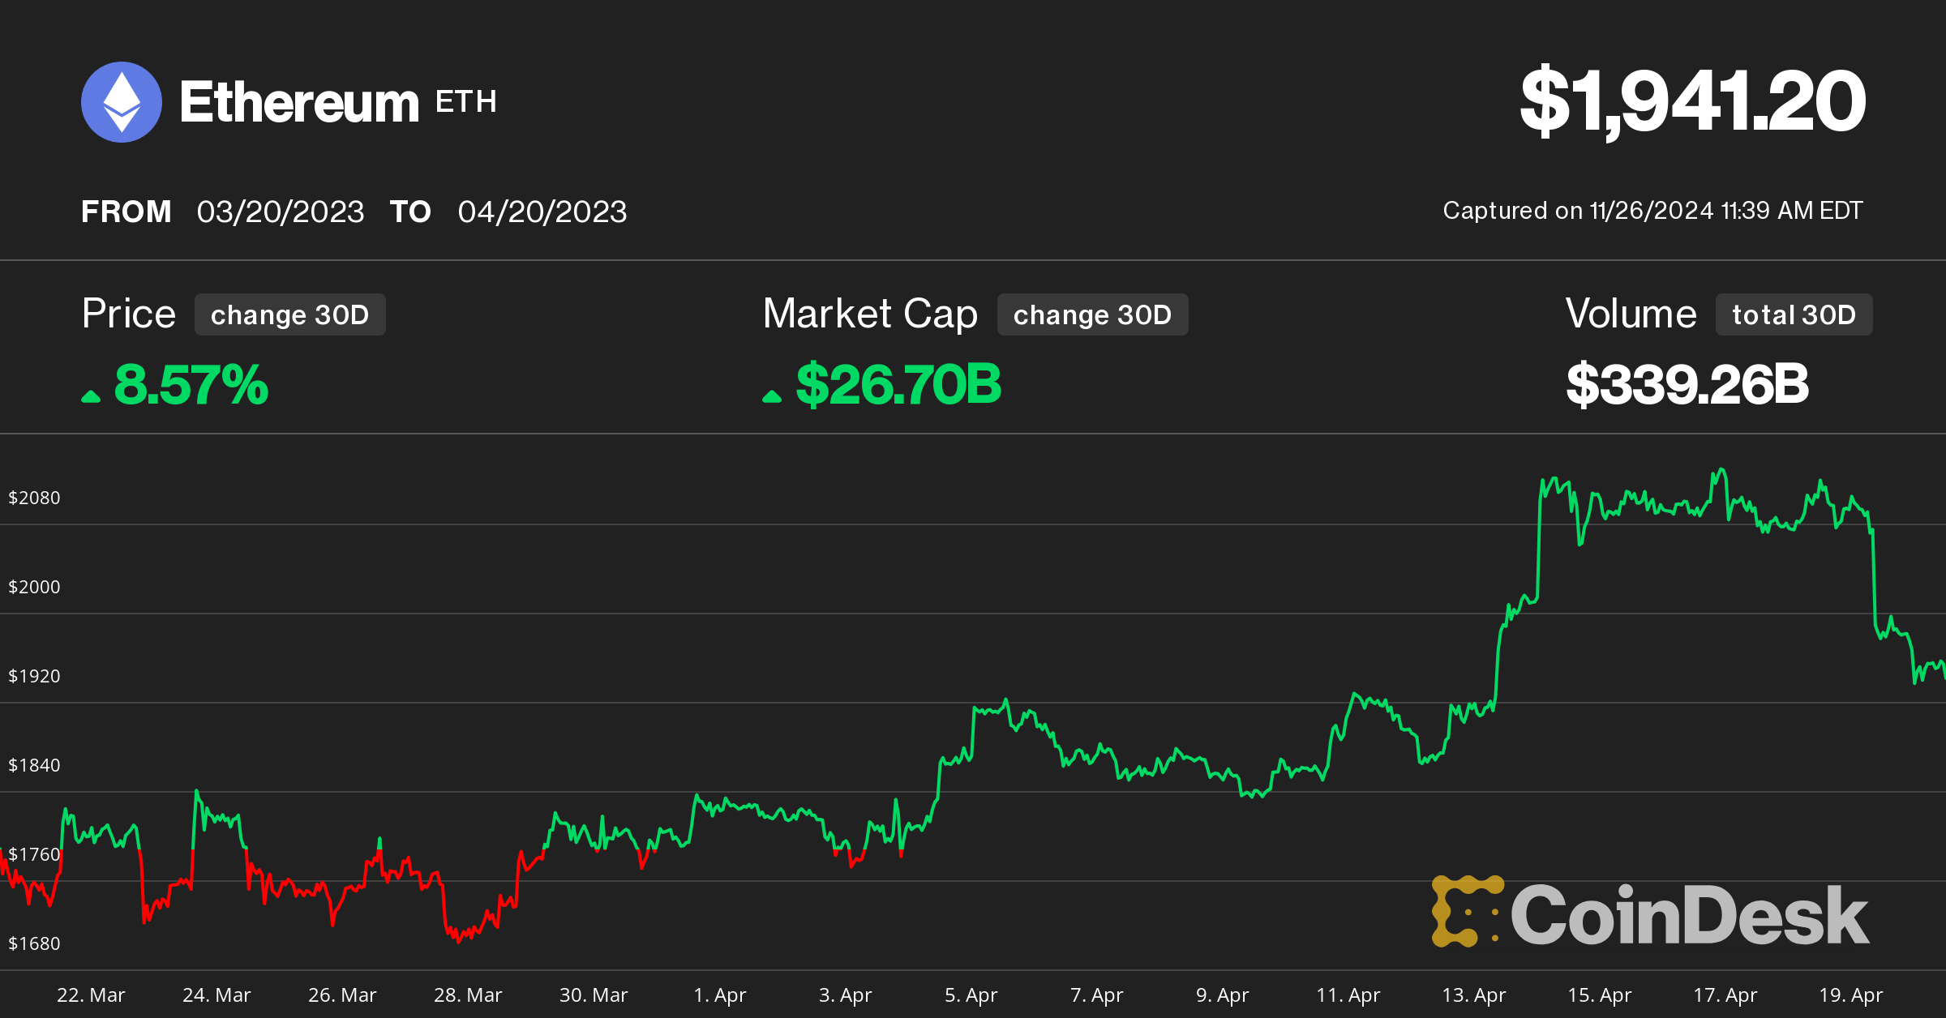Image resolution: width=1946 pixels, height=1018 pixels.
Task: Click the '24. Mar' x-axis label
Action: point(216,994)
